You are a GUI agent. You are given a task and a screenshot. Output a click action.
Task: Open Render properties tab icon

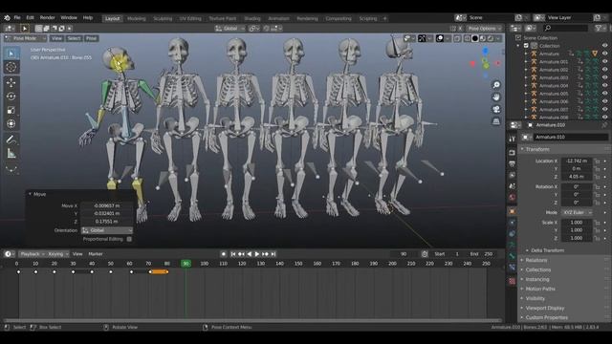[x=513, y=153]
